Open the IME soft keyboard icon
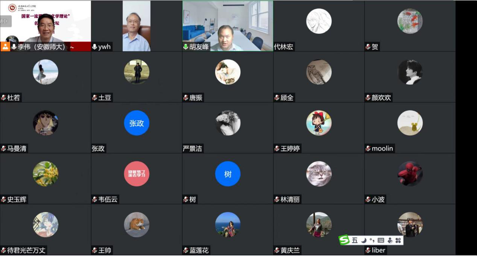This screenshot has height=256, width=477. click(381, 240)
